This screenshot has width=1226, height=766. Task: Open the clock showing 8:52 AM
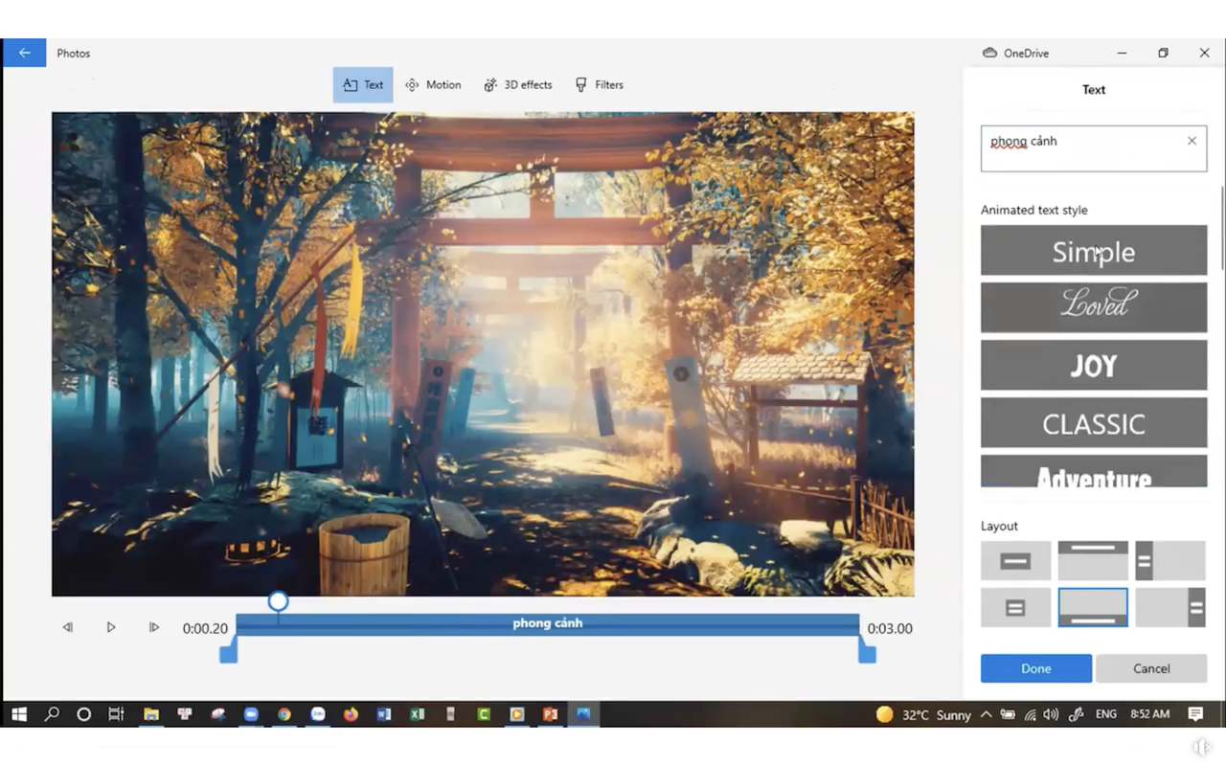[1149, 714]
